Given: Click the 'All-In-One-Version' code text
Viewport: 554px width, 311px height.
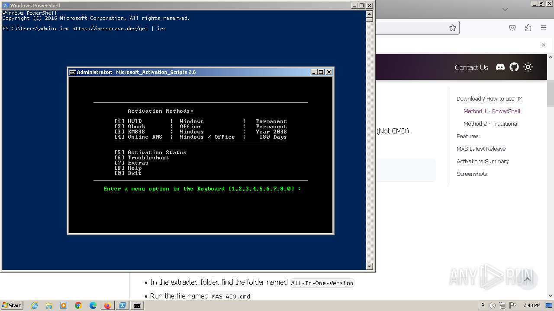Looking at the screenshot, I should (x=322, y=283).
